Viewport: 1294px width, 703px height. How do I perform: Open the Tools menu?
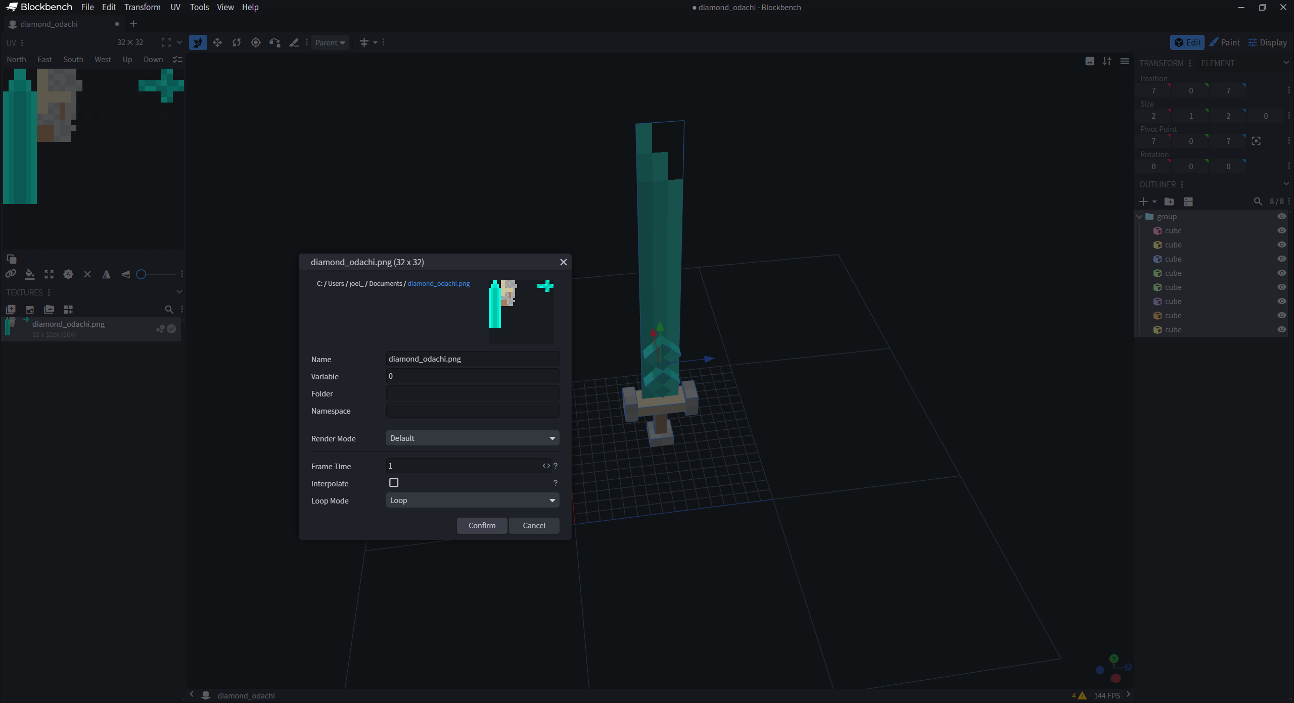coord(199,7)
